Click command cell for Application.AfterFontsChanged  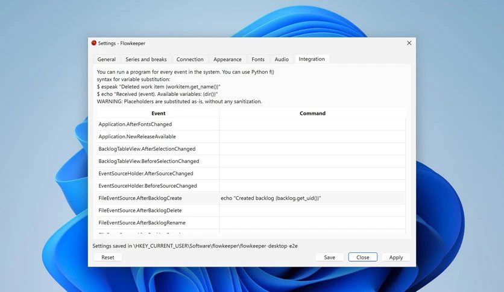[312, 124]
